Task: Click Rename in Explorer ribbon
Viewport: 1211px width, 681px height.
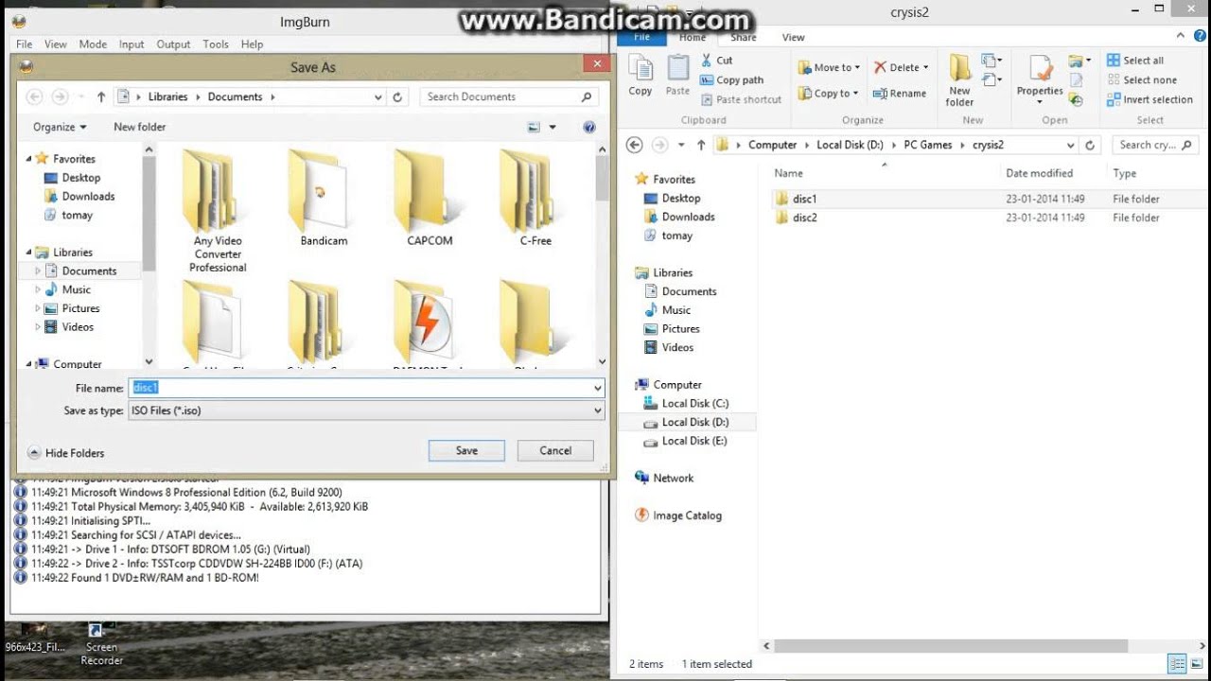Action: [x=899, y=93]
